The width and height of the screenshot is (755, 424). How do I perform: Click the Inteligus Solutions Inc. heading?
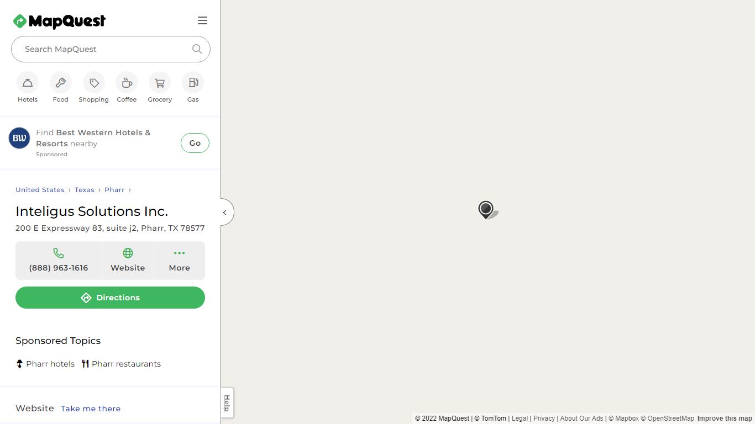[92, 211]
